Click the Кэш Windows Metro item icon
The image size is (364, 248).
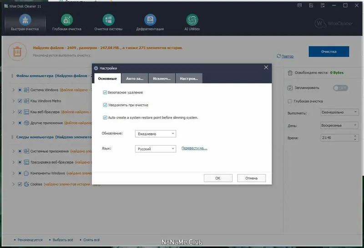[26, 101]
